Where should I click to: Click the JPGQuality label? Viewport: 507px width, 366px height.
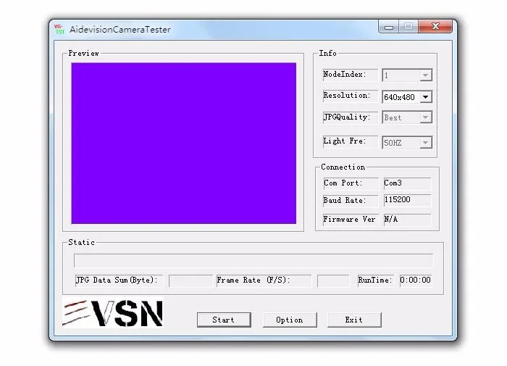(350, 117)
